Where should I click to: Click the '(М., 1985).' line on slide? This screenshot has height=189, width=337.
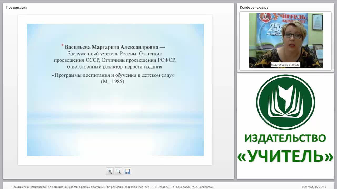click(x=113, y=81)
